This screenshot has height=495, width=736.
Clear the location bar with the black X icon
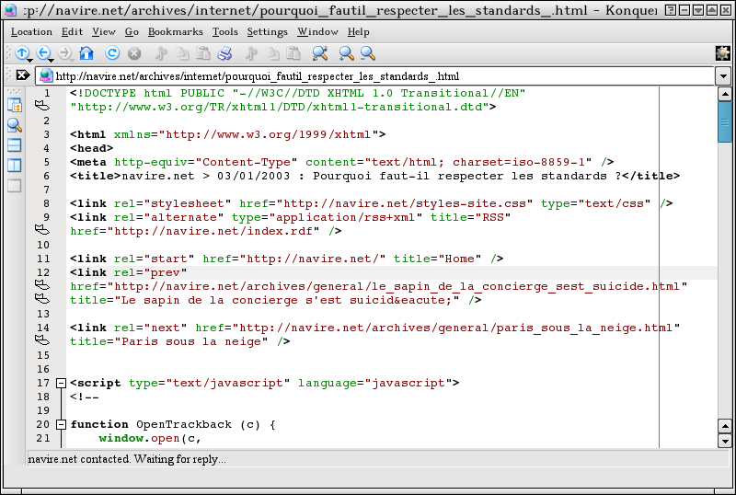[x=23, y=75]
